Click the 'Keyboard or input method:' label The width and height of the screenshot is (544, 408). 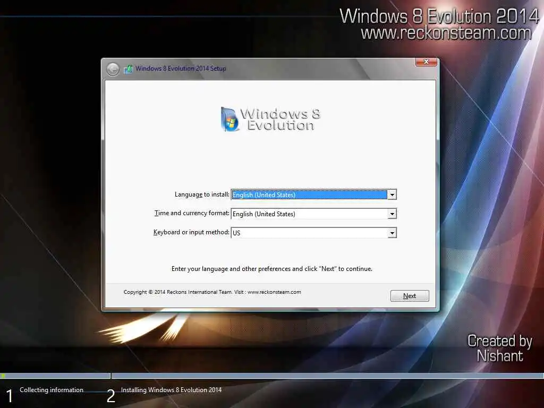point(191,232)
